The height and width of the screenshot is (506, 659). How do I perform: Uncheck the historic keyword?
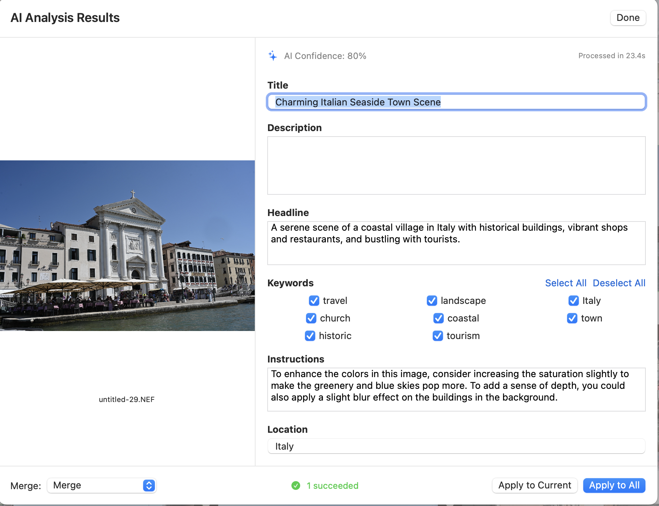(x=310, y=336)
